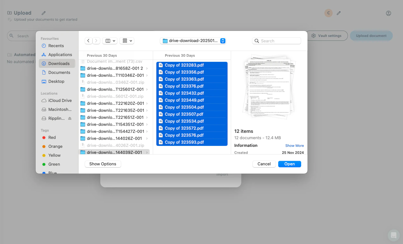
Task: Select the Document im...ment (73).csv file
Action: coord(114,61)
